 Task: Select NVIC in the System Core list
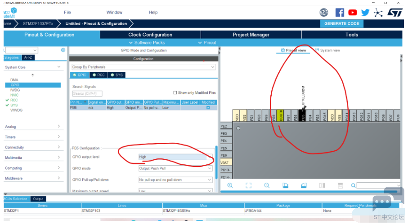[x=14, y=95]
